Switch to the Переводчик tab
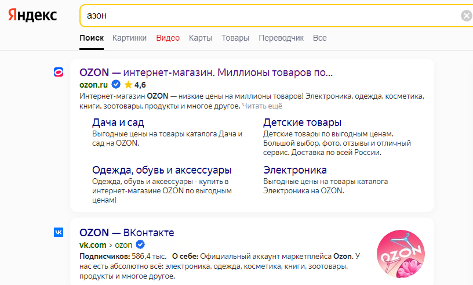Viewport: 473px width, 285px height. point(281,38)
